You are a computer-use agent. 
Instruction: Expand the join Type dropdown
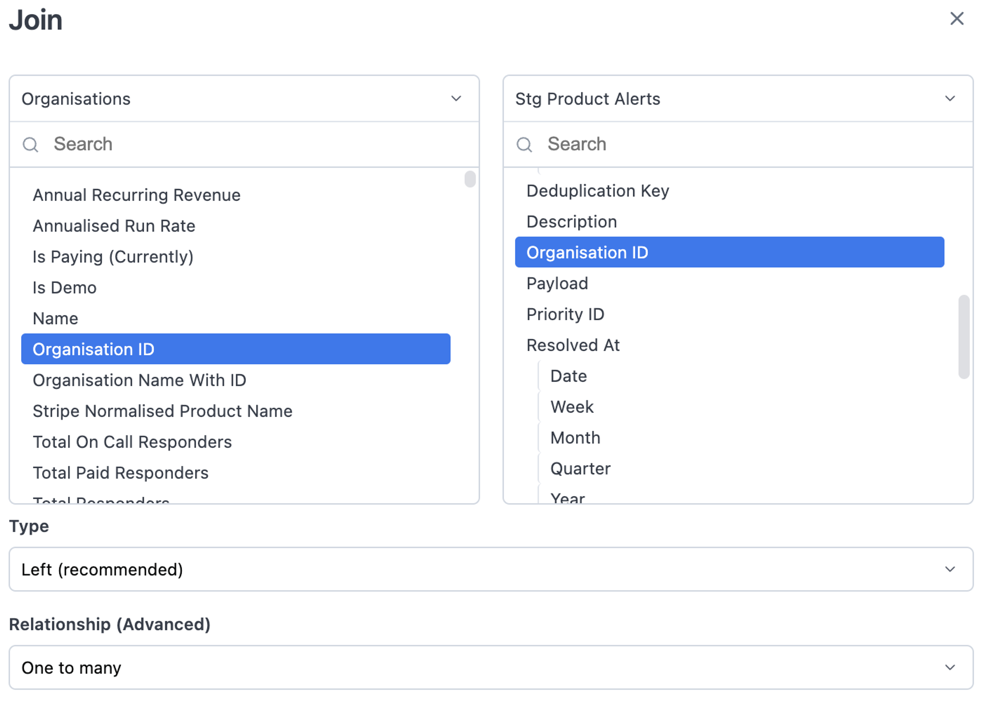(x=491, y=569)
